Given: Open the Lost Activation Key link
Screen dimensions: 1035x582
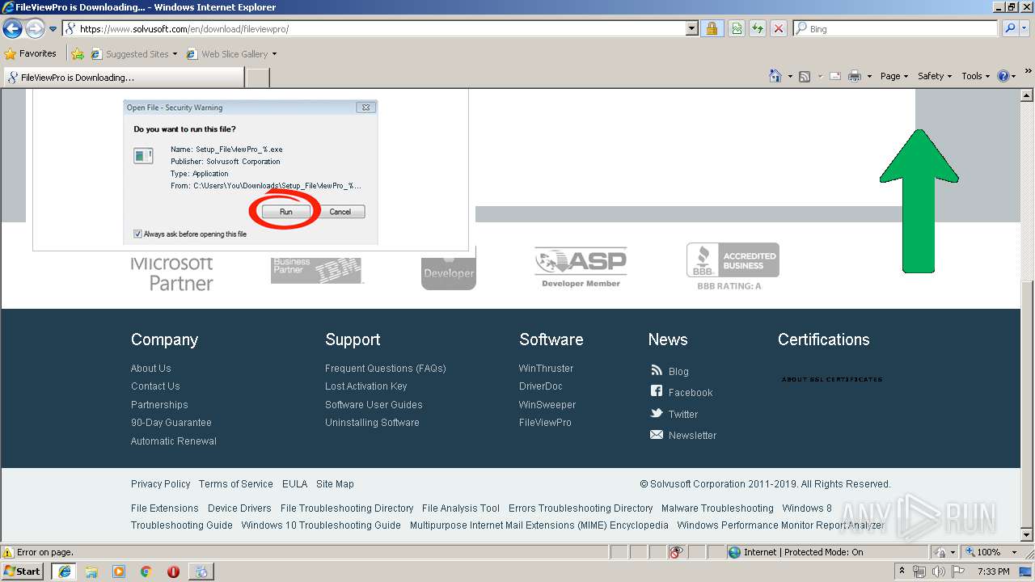Looking at the screenshot, I should pos(366,386).
